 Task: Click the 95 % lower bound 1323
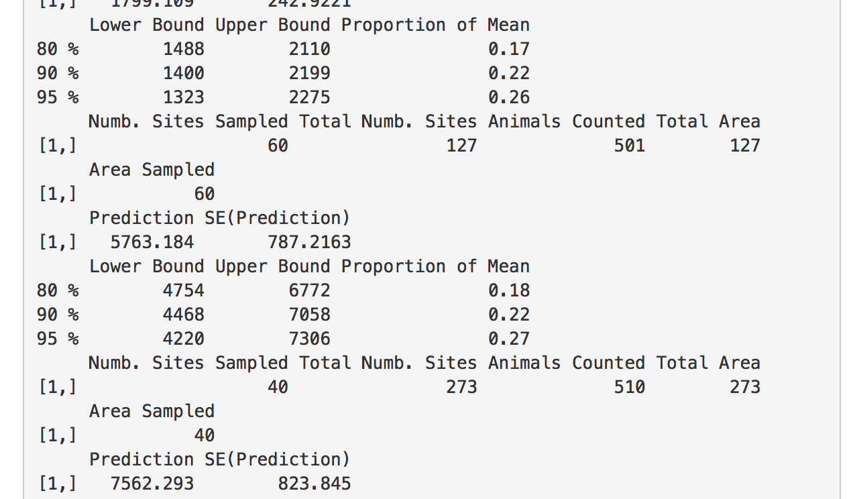[184, 97]
